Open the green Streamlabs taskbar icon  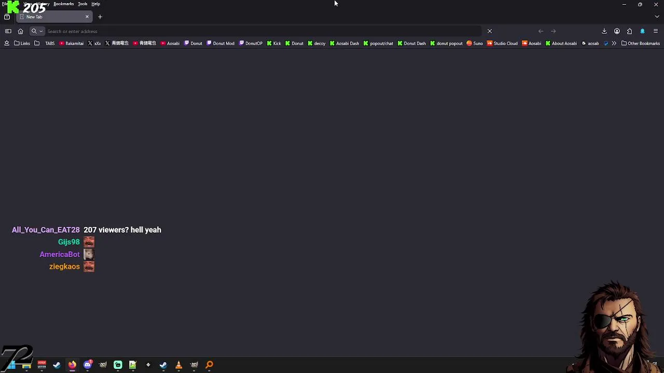118,365
